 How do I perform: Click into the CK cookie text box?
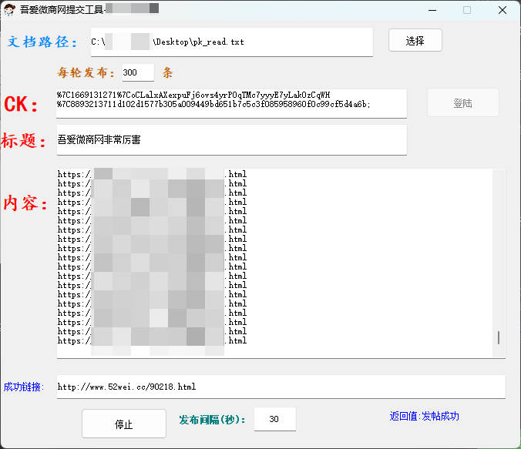tap(230, 103)
